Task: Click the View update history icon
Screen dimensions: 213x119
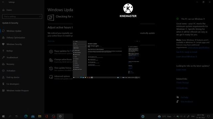Action: point(51,68)
